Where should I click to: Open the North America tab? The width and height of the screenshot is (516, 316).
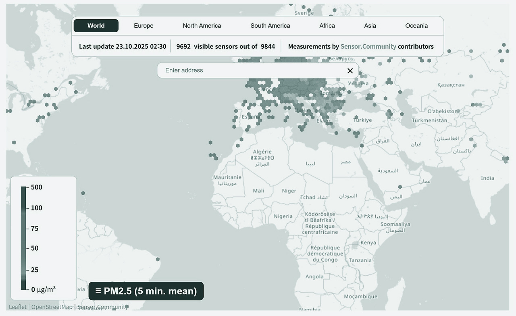click(202, 26)
